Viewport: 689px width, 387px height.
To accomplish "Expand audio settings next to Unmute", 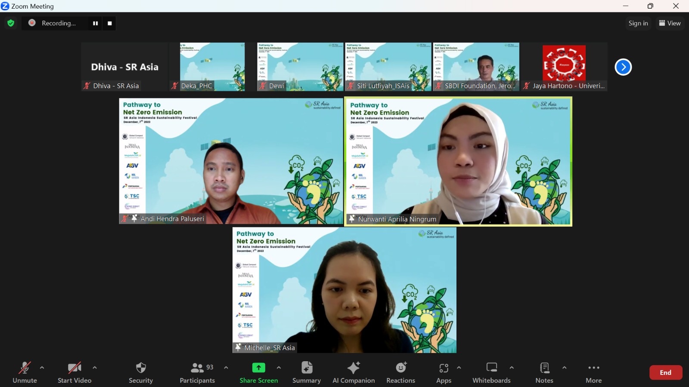I will click(42, 368).
